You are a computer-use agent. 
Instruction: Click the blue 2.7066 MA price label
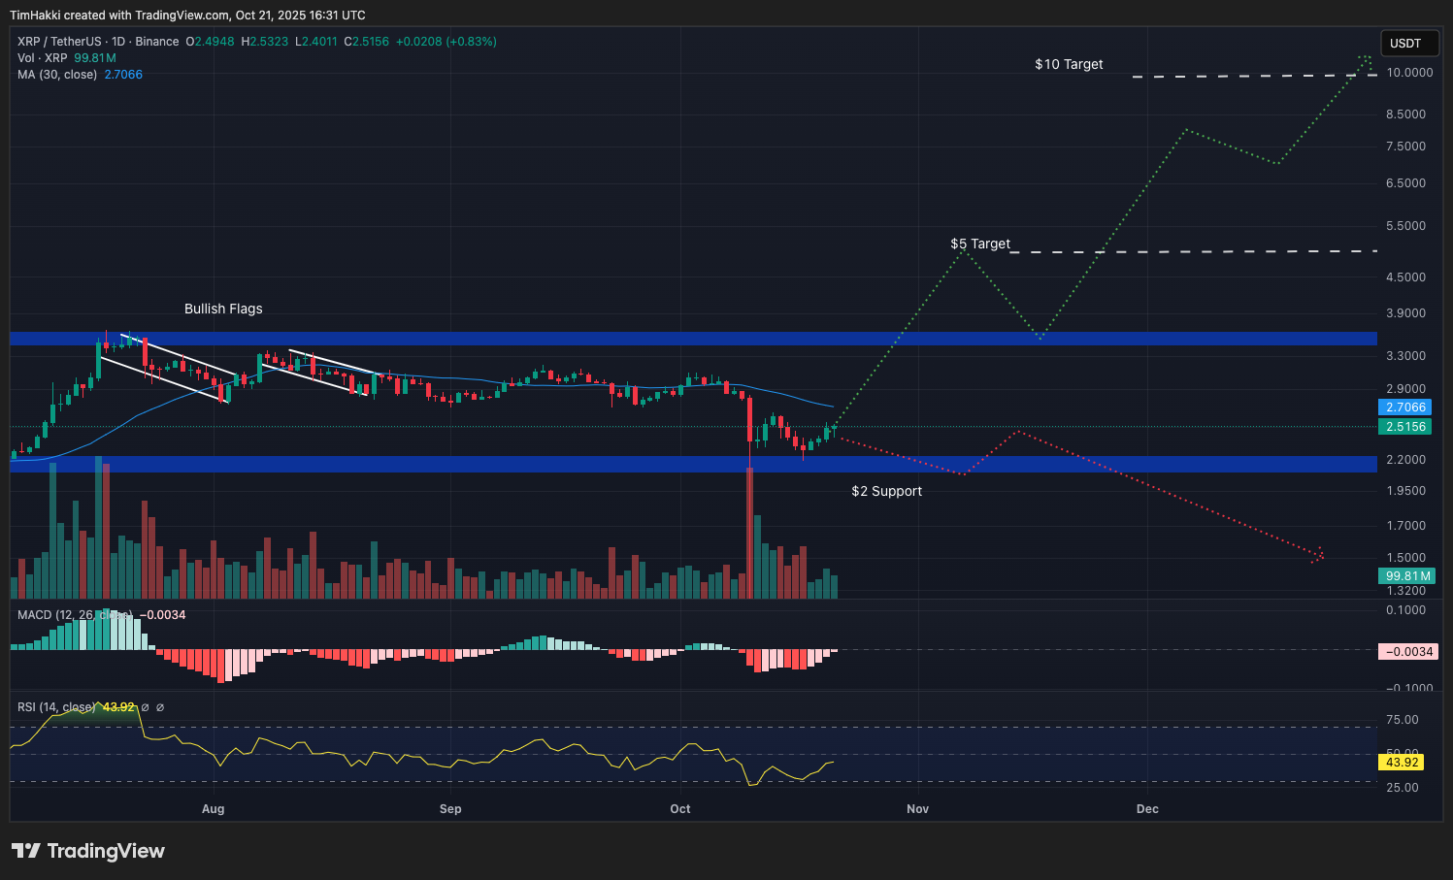click(x=1404, y=407)
